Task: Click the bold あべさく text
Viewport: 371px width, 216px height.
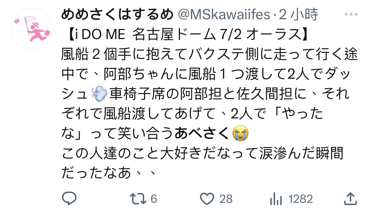Action: pos(202,133)
